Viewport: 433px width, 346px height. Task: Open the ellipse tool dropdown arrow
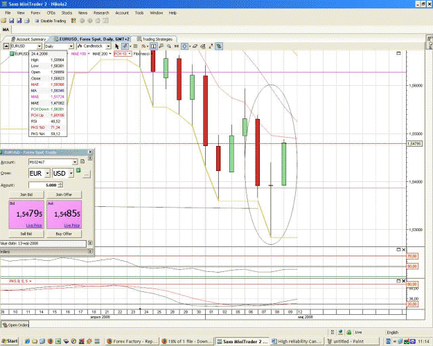click(190, 46)
